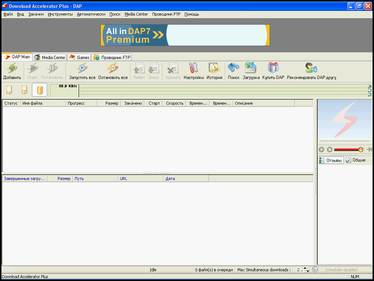Sort by Завершенные загрузки column header
Image resolution: width=374 pixels, height=281 pixels.
[25, 179]
